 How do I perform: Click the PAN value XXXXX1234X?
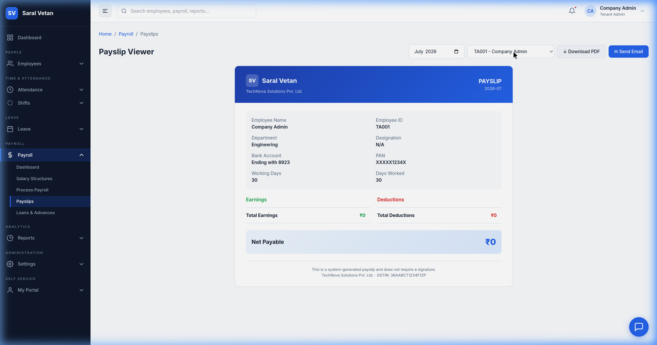[391, 163]
